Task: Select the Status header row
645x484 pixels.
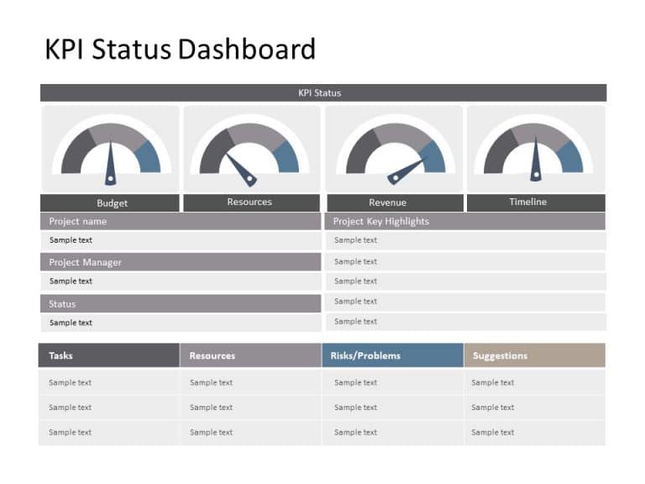Action: 181,303
